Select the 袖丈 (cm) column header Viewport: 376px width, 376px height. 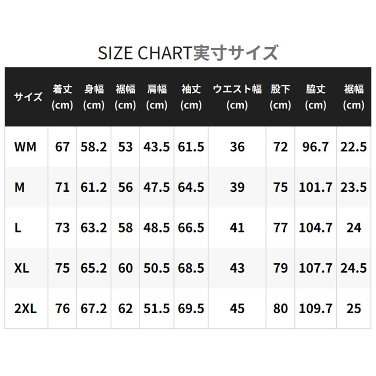click(x=191, y=97)
